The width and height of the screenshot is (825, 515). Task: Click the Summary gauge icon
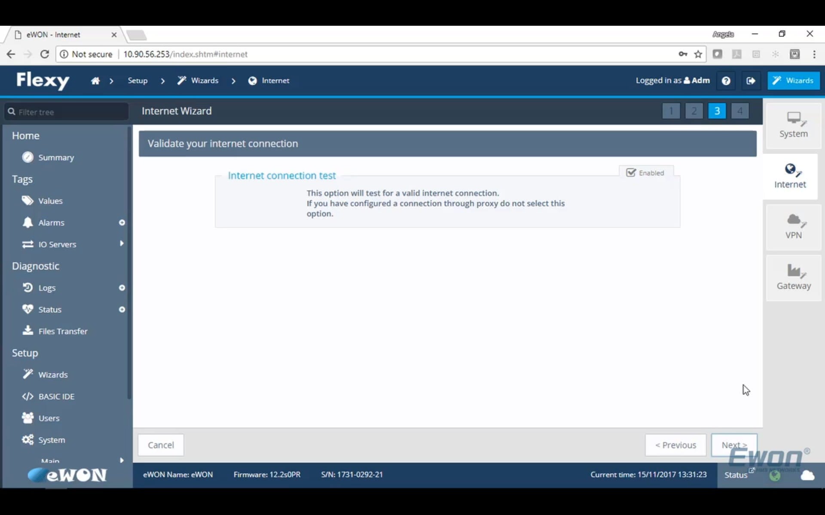(27, 157)
